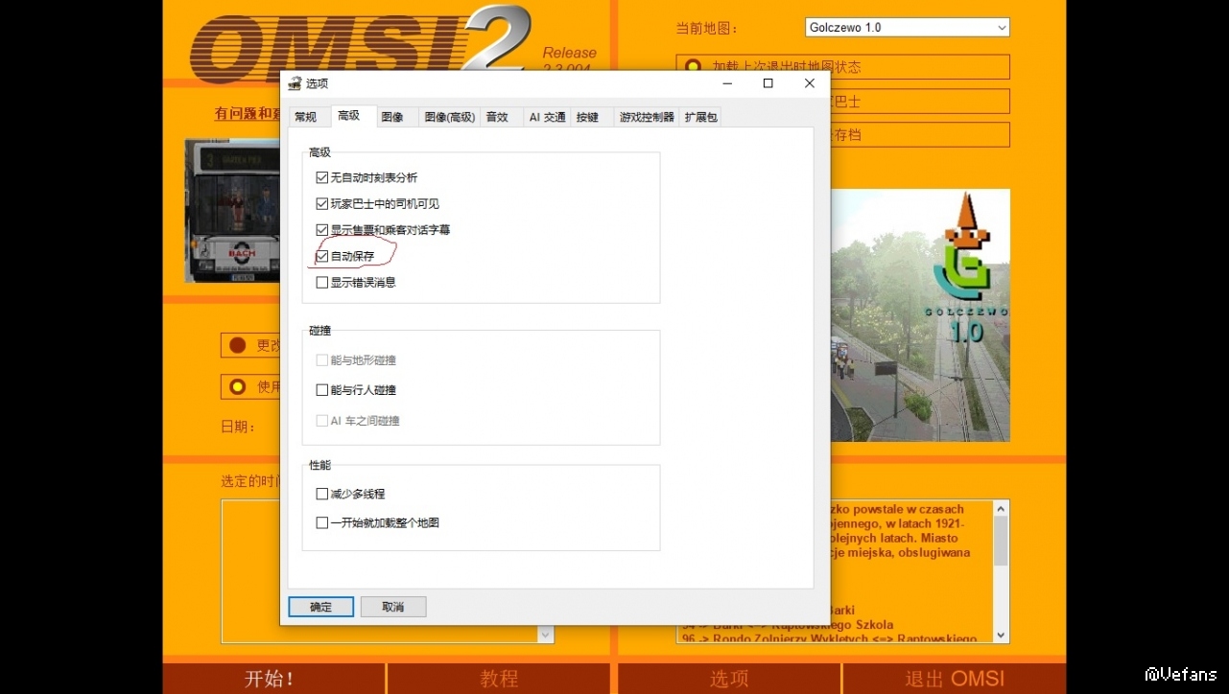Click the map description scrollbar thumb
Image resolution: width=1229 pixels, height=694 pixels.
tap(1002, 541)
